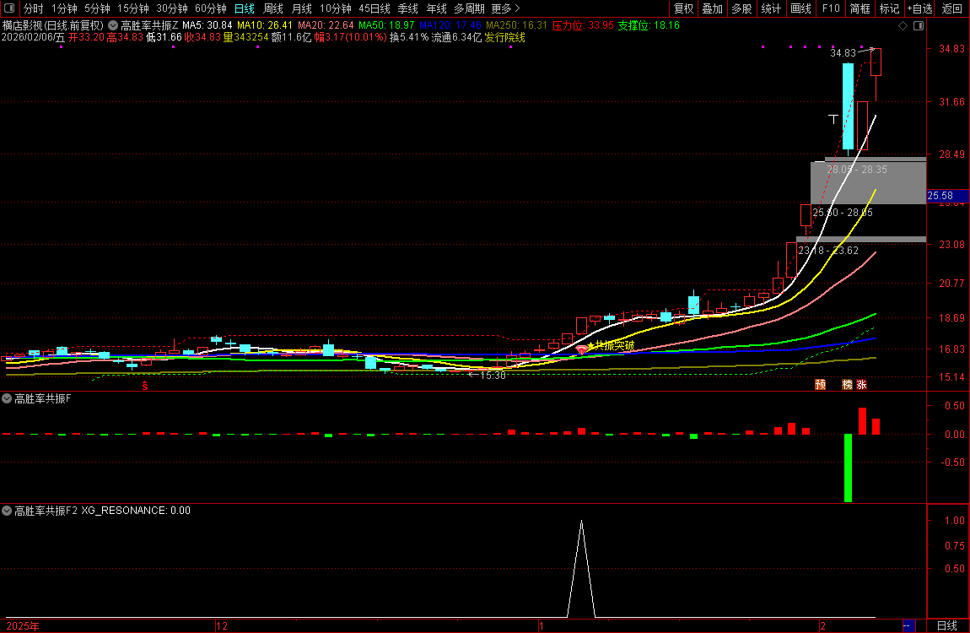This screenshot has width=970, height=633.
Task: Expand the 高胜率共振F indicator dropdown arrow
Action: 8,398
